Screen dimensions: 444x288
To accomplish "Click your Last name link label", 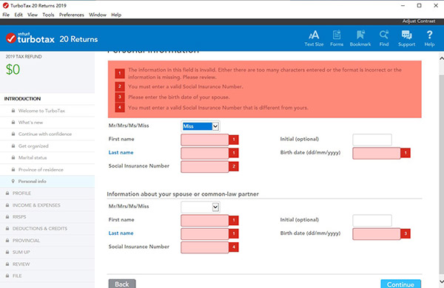I will pos(121,152).
